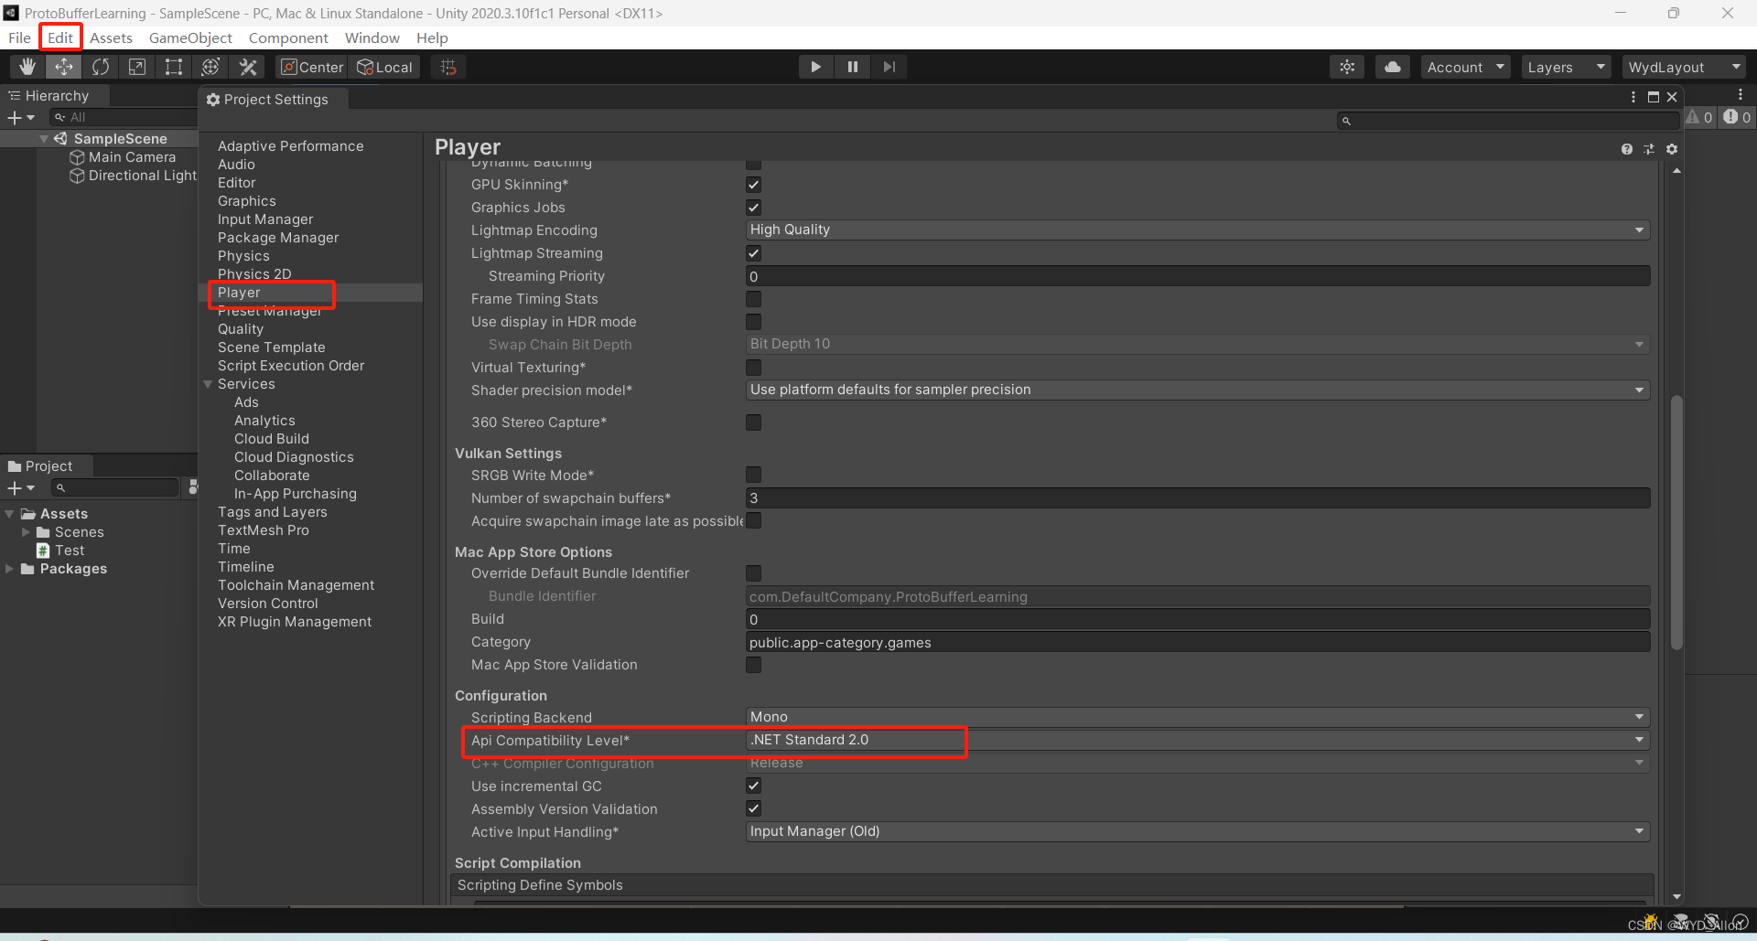Select Graphics settings category

(x=247, y=201)
